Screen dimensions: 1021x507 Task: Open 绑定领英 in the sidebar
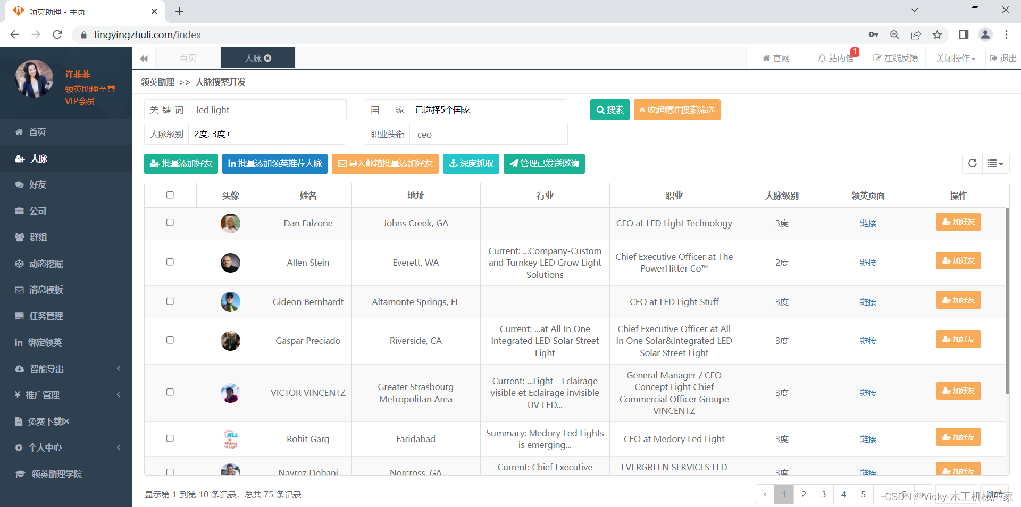66,342
